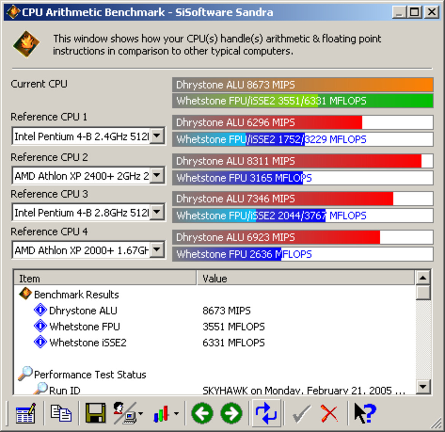
Task: Click the Whetstone FPU 3165 MFLOPS bar
Action: [x=302, y=178]
